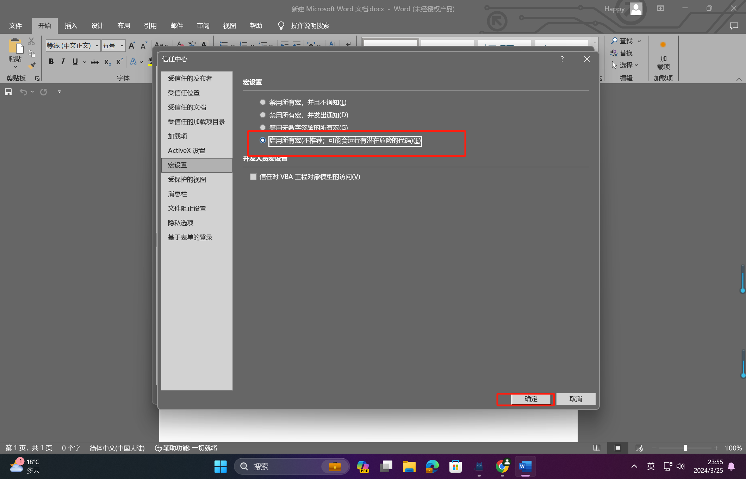The height and width of the screenshot is (479, 746).
Task: Click the zoom slider handle in status bar
Action: point(685,448)
